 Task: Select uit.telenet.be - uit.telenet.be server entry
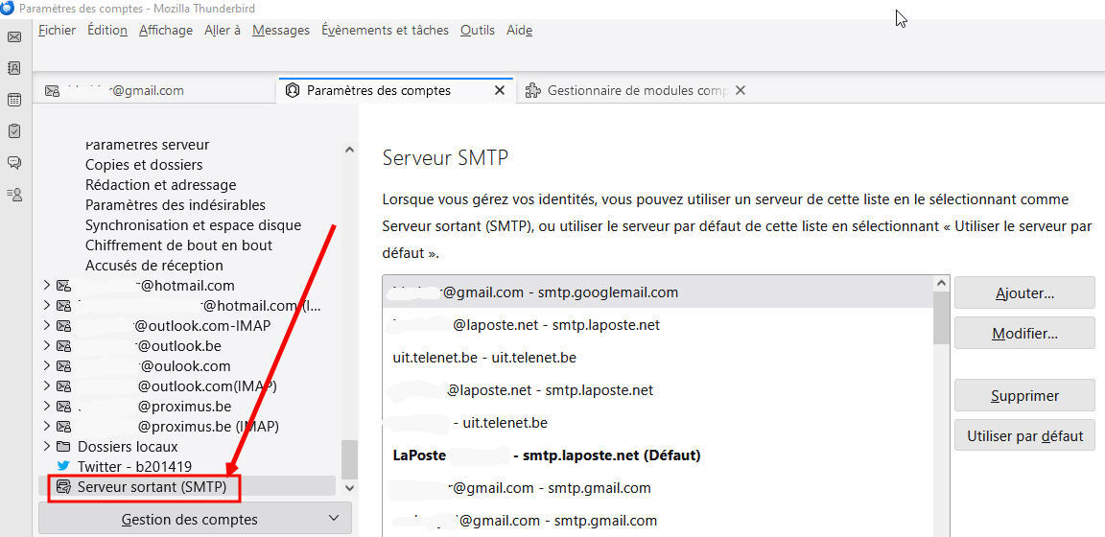point(658,358)
